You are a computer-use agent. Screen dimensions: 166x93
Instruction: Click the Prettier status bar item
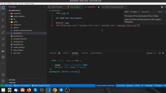click(x=158, y=86)
